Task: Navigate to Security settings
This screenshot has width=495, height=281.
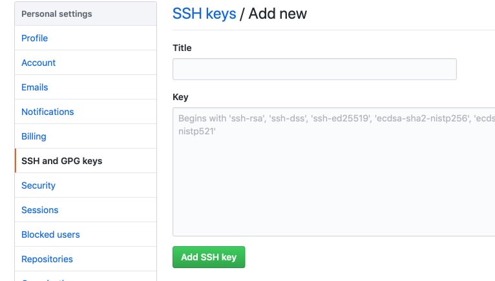Action: pyautogui.click(x=38, y=185)
